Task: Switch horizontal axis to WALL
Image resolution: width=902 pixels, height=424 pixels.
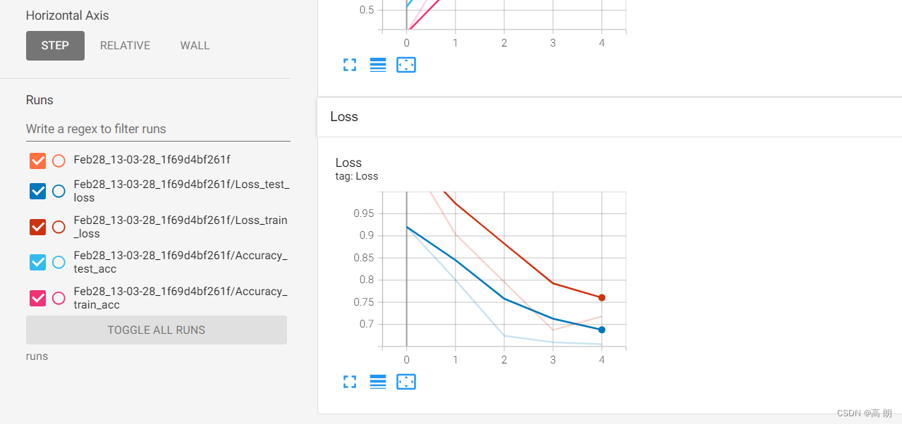Action: [x=194, y=45]
